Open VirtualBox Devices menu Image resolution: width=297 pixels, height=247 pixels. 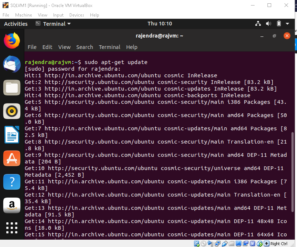pyautogui.click(x=77, y=15)
